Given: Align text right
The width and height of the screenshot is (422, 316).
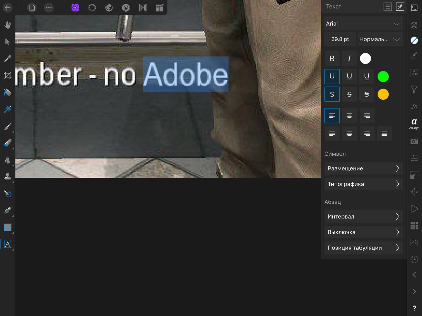Looking at the screenshot, I should 367,116.
